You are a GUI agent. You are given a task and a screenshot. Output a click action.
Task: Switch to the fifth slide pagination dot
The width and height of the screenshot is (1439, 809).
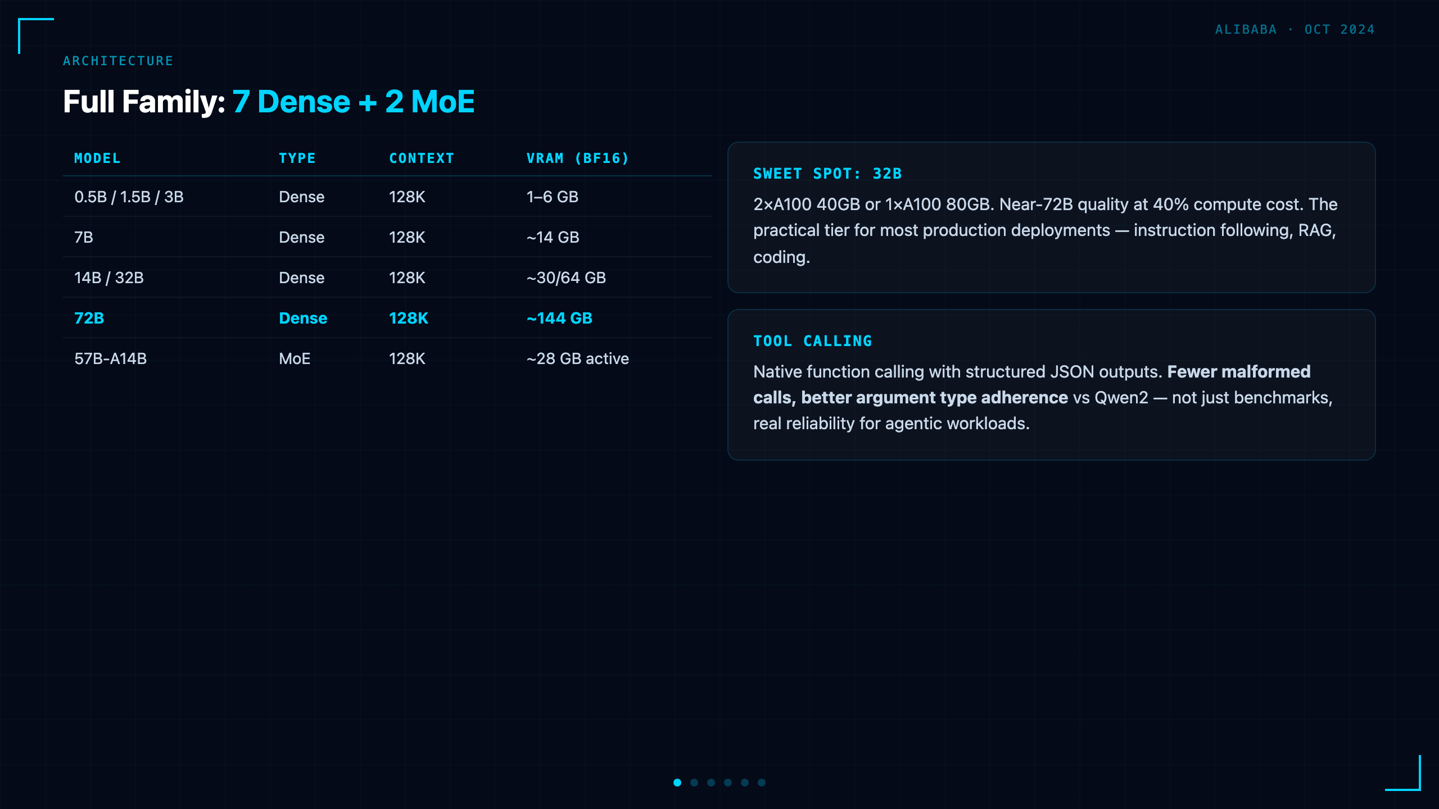point(745,783)
